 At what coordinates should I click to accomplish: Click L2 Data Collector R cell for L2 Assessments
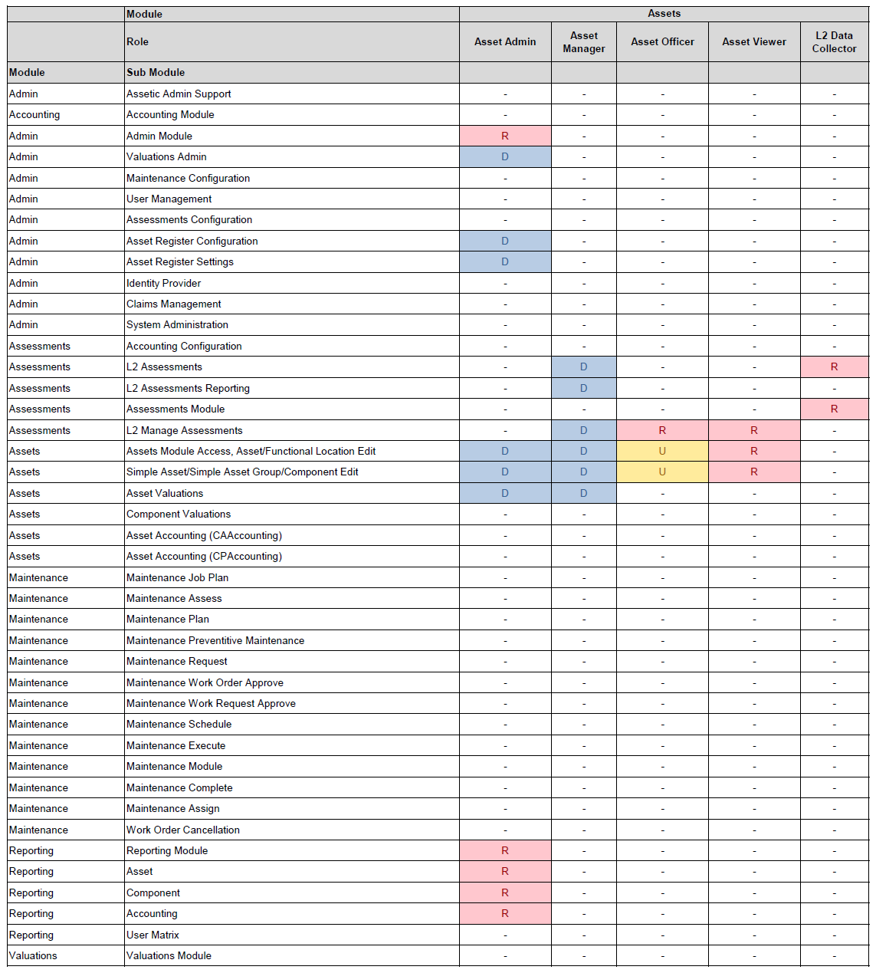coord(835,367)
